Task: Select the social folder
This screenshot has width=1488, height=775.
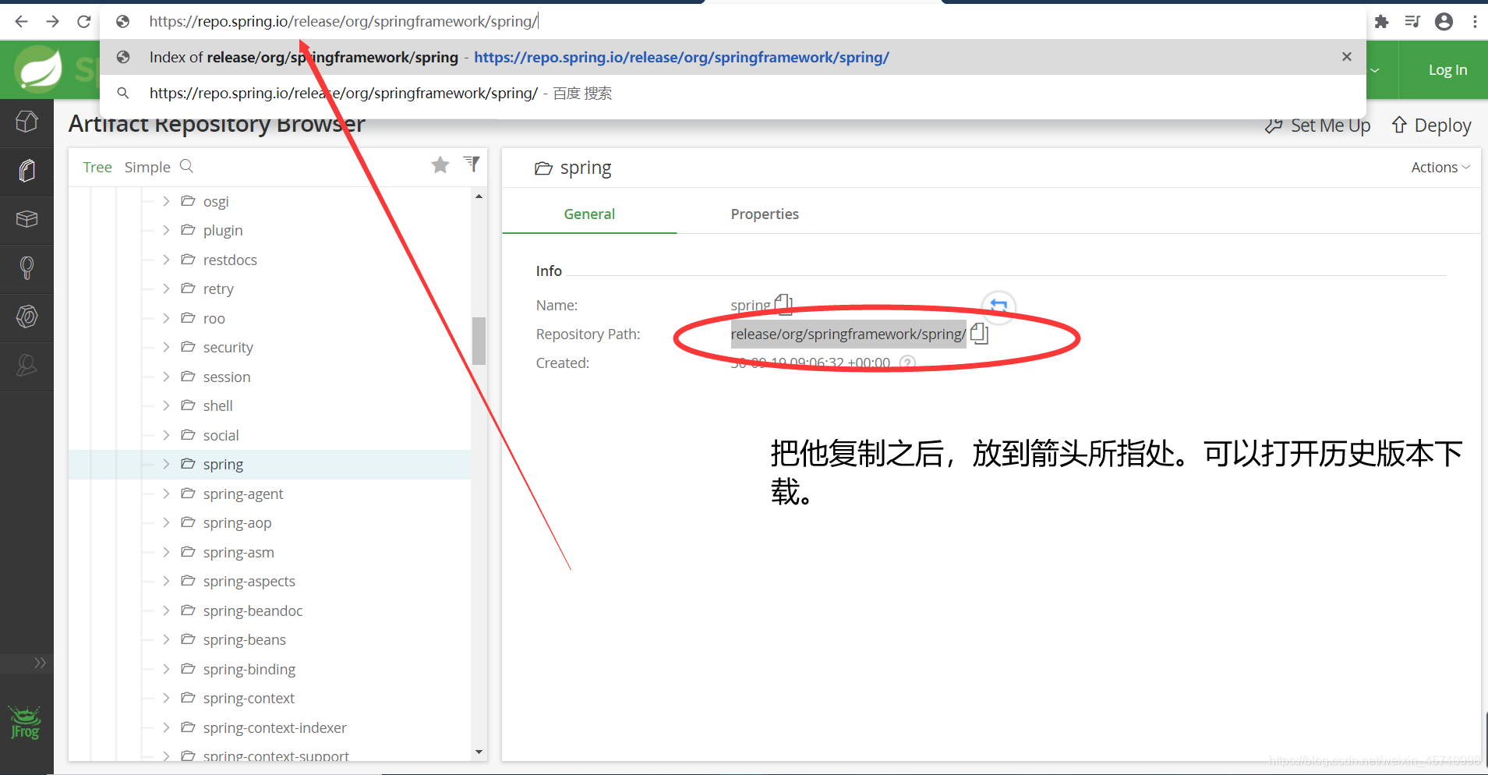Action: point(221,435)
